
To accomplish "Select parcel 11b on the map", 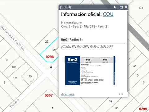I will [29, 76].
